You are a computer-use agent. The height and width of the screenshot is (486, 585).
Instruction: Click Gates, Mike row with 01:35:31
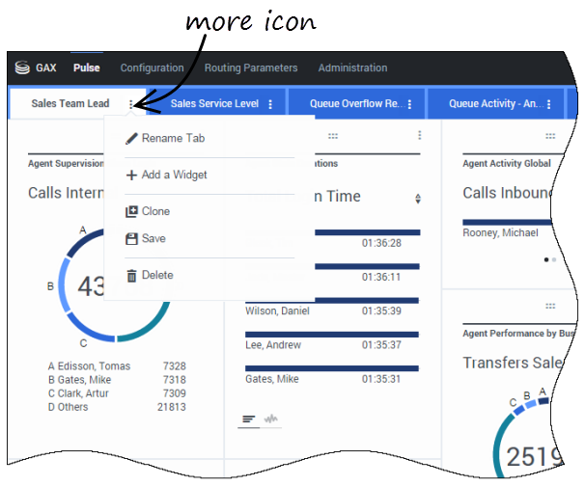coord(332,374)
